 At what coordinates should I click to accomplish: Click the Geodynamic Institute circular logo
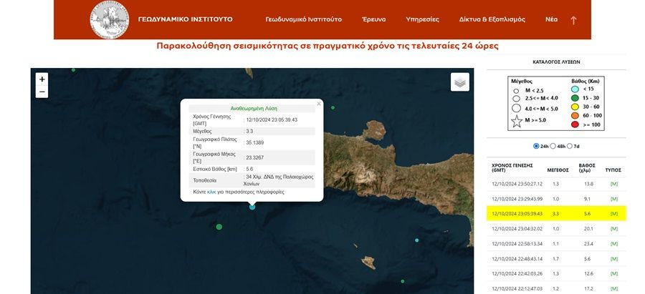click(110, 19)
